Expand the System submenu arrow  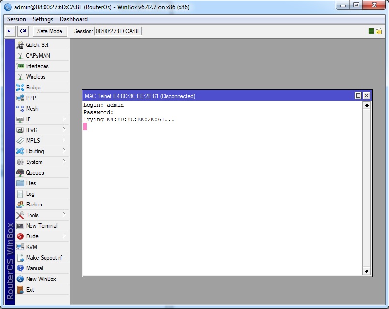coord(64,162)
